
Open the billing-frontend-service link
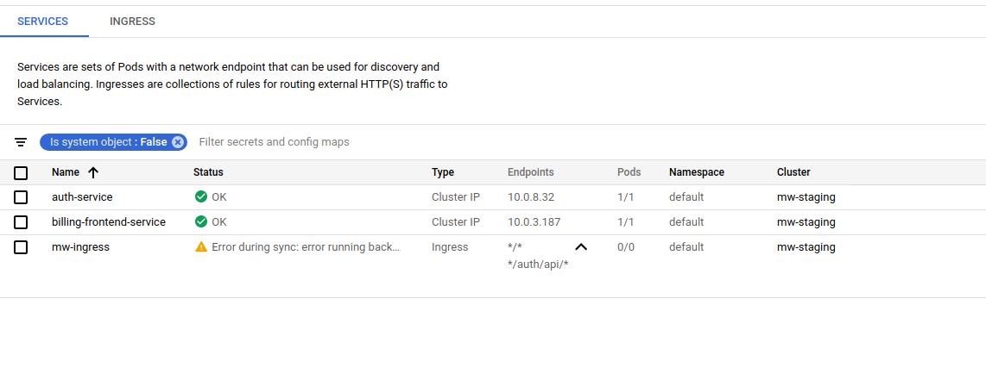(x=108, y=222)
